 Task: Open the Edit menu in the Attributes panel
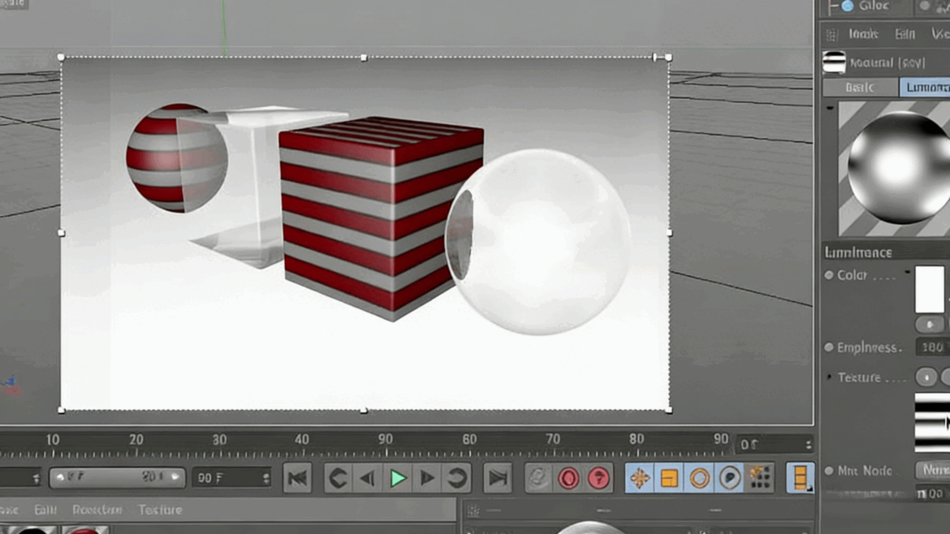[904, 34]
